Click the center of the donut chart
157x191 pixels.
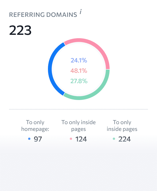79,69
